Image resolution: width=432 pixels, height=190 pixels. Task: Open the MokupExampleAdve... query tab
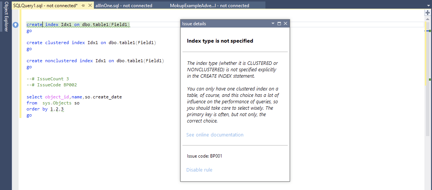tap(209, 6)
